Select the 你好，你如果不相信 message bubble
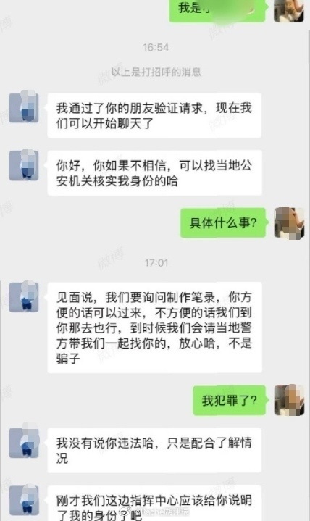This screenshot has height=521, width=310. [x=154, y=172]
